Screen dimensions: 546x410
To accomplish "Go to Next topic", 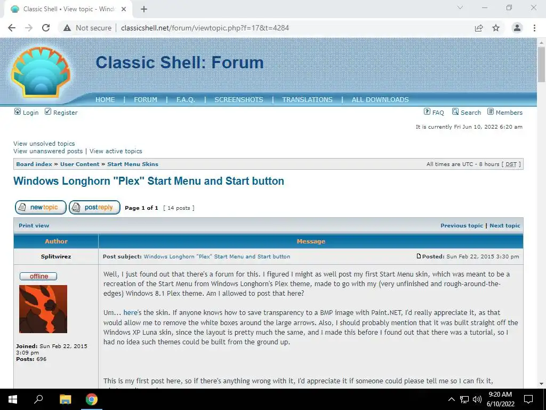I will [505, 226].
